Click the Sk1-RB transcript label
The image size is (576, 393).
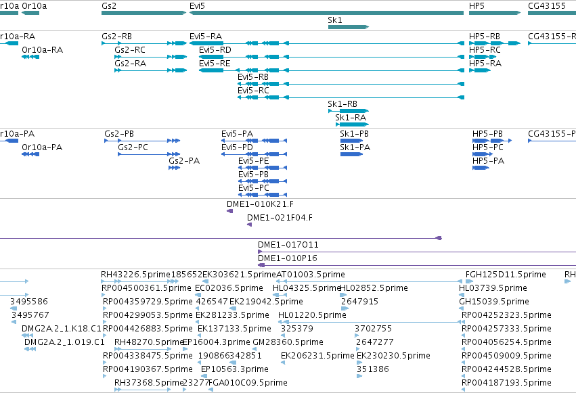342,104
